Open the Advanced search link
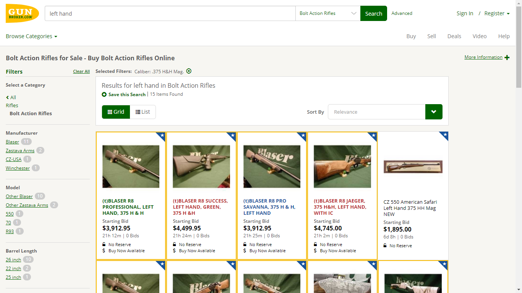 tap(402, 13)
